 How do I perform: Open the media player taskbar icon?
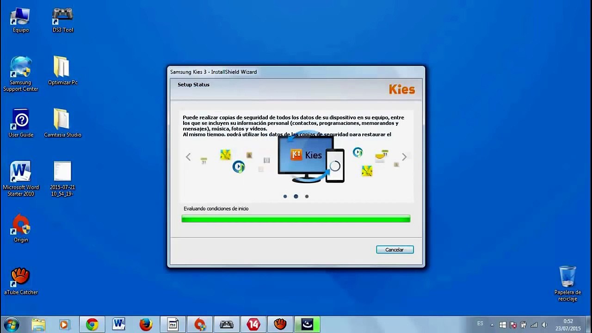click(x=64, y=325)
